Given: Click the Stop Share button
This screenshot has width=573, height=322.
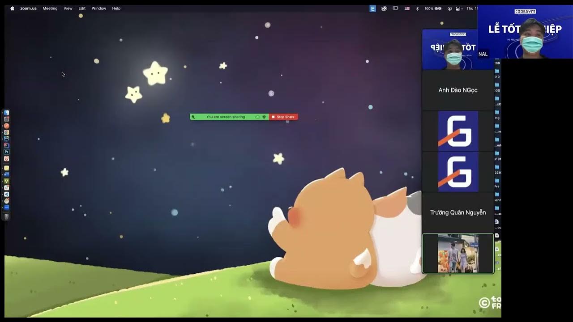Looking at the screenshot, I should click(283, 117).
